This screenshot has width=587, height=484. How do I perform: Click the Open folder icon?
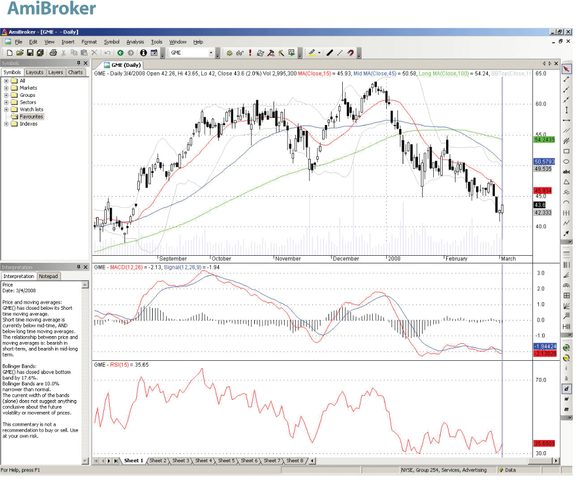(x=20, y=53)
